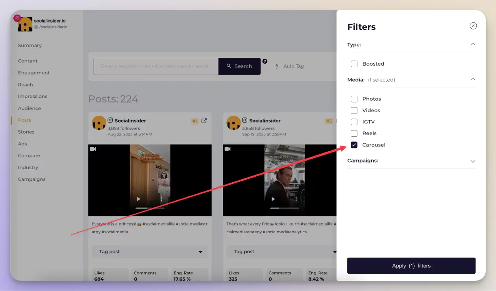
Task: Open the second post video thumbnail
Action: pyautogui.click(x=280, y=180)
